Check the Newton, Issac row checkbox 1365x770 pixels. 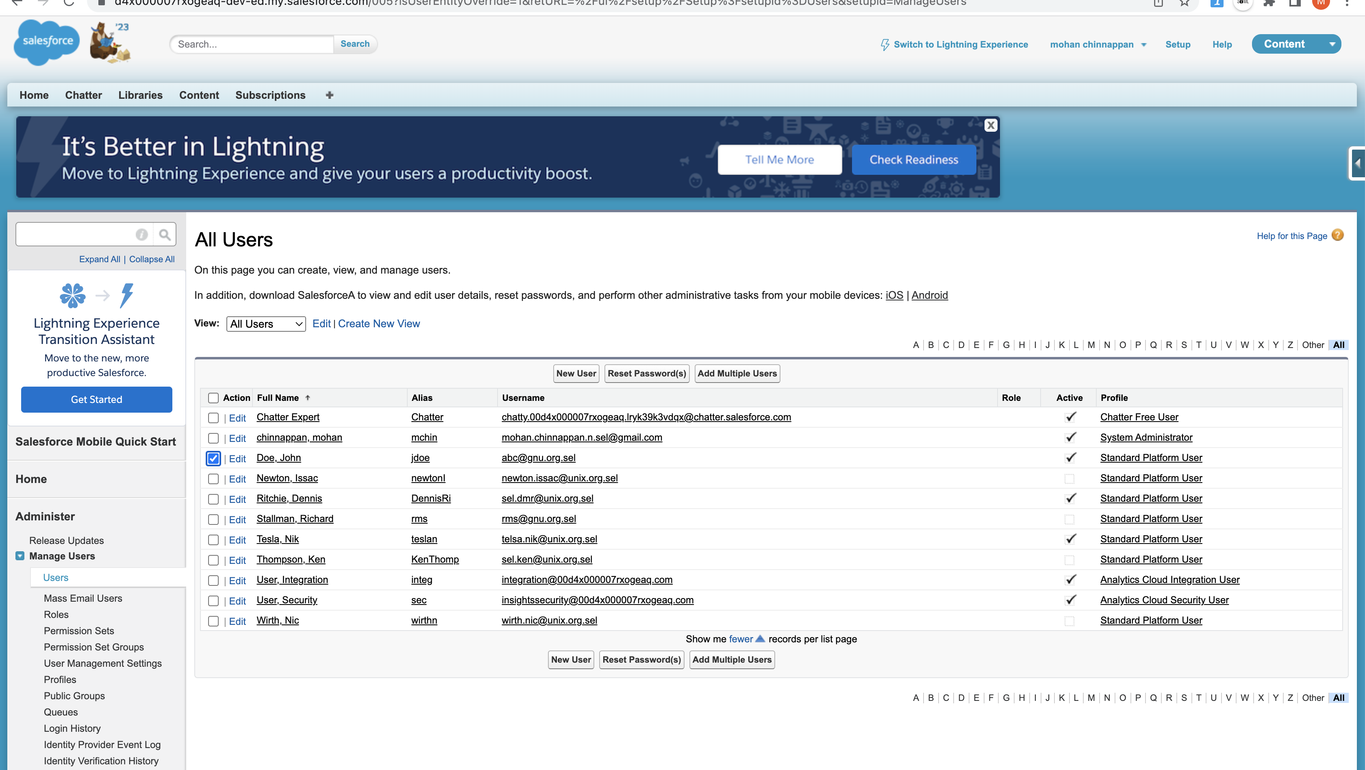point(213,479)
